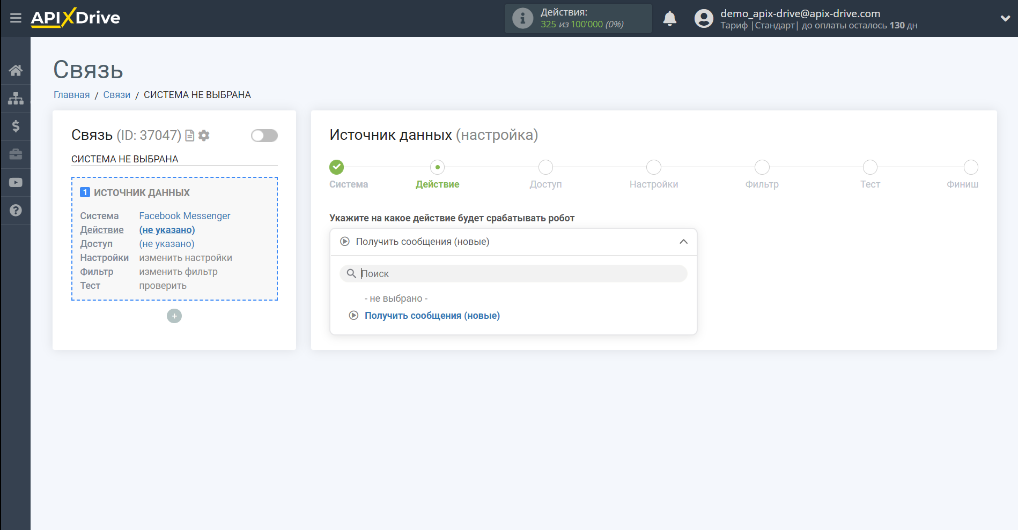Image resolution: width=1018 pixels, height=530 pixels.
Task: Focus the Поиск search field
Action: coord(513,274)
